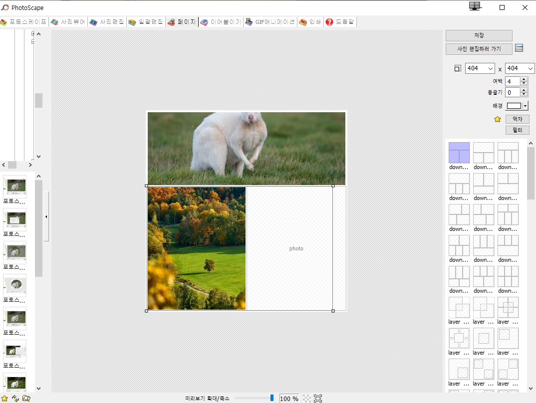Click the display icon in title bar
The image size is (536, 403).
[475, 6]
